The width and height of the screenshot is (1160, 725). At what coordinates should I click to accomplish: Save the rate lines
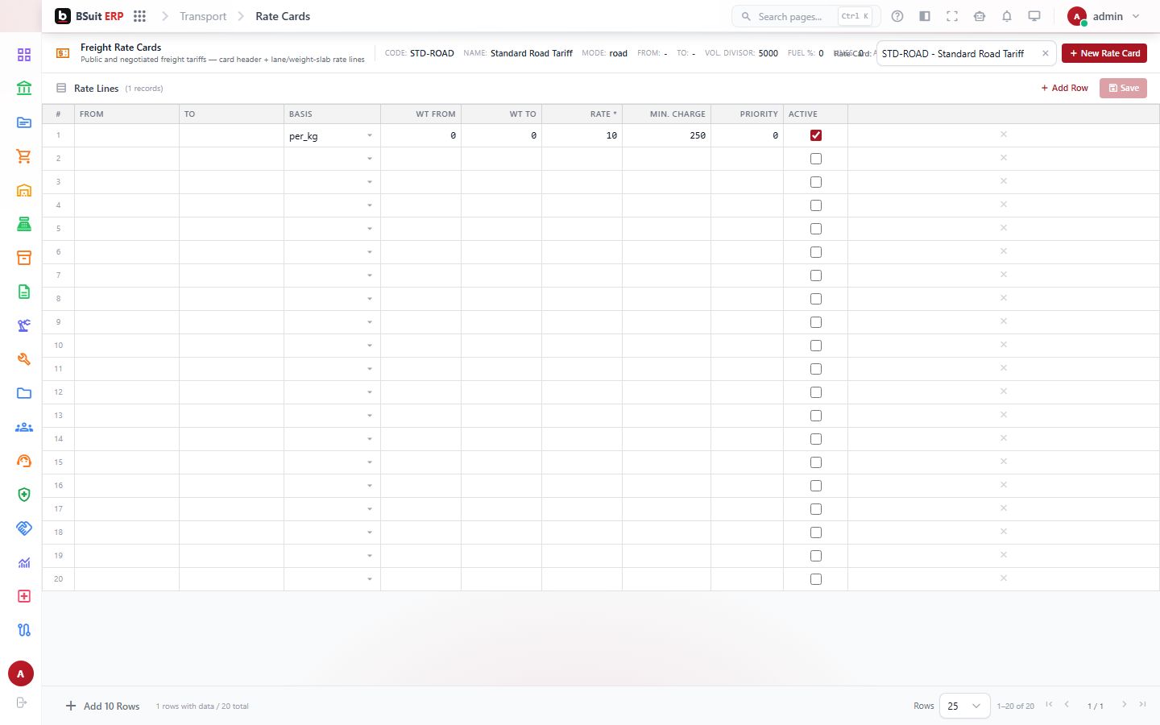coord(1123,88)
